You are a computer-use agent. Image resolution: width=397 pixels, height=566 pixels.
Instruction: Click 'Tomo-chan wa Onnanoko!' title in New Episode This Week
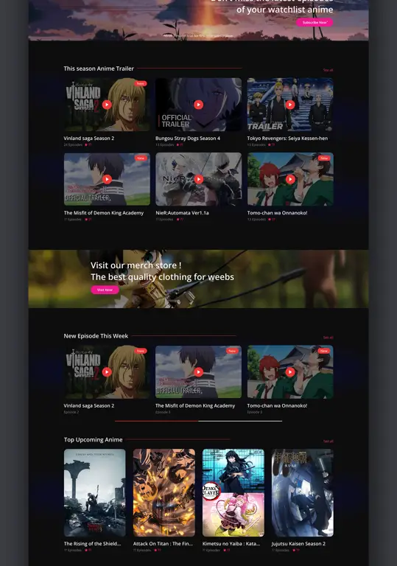(x=277, y=406)
